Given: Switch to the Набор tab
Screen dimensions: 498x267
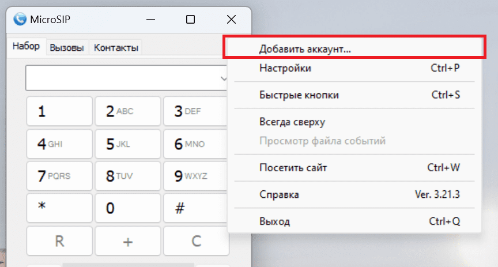Looking at the screenshot, I should pyautogui.click(x=27, y=47).
